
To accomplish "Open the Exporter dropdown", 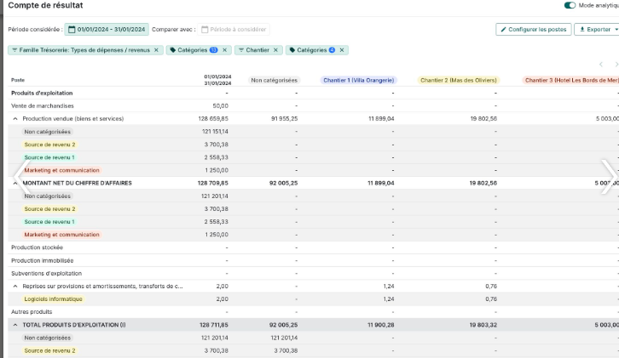I will (597, 30).
